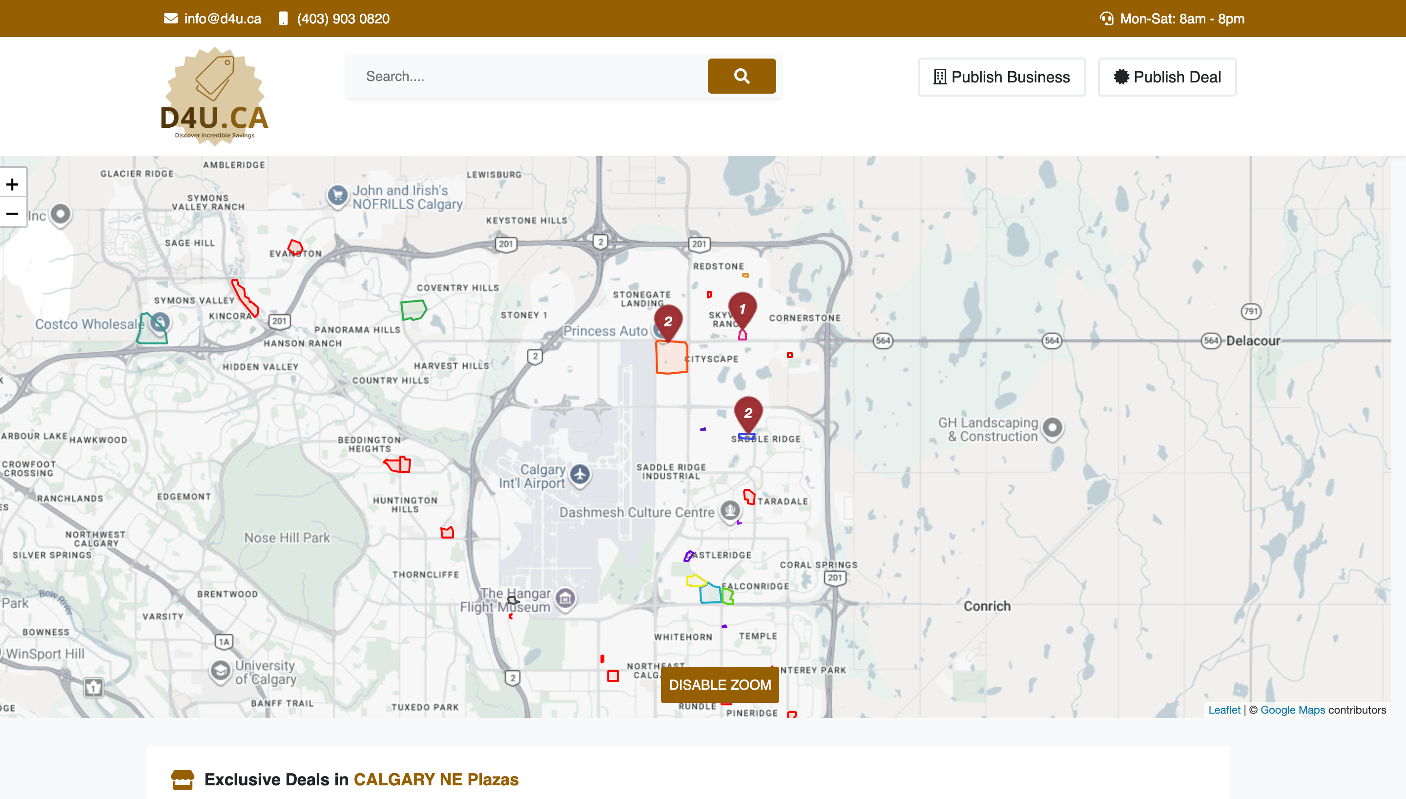Click the NOFRILLS Calgary shopping icon
1406x799 pixels.
tap(338, 196)
